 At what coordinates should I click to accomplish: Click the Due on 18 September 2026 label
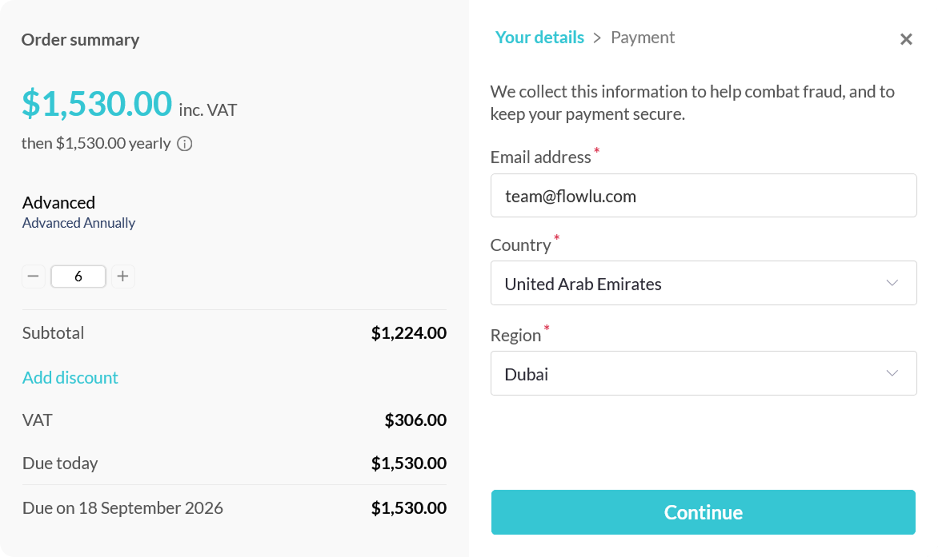click(x=122, y=508)
